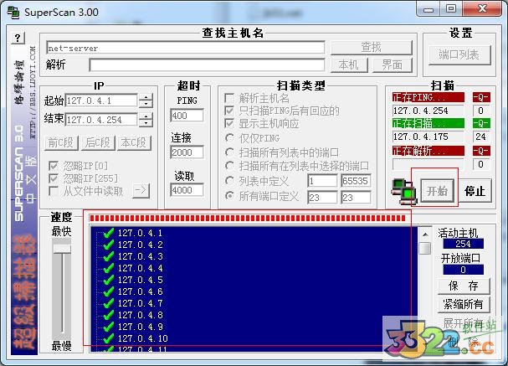The image size is (508, 366).
Task: Click the networked computers icon beside Start
Action: coord(403,192)
